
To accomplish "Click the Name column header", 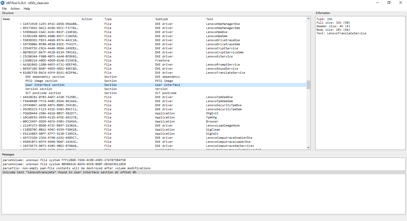I will coord(41,19).
